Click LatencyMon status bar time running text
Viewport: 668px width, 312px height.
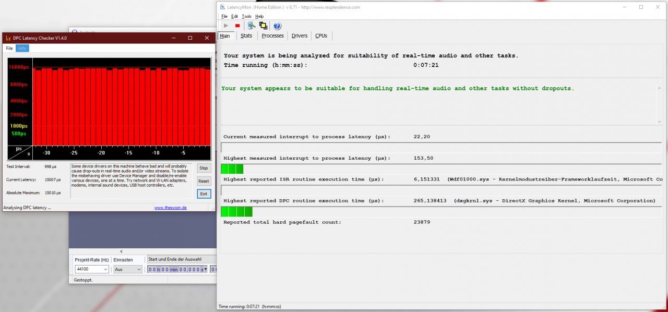coord(249,307)
